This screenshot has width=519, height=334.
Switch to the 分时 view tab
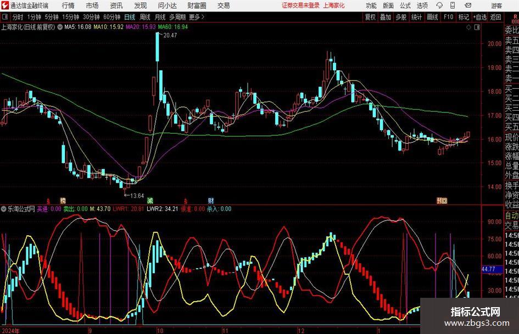[18, 17]
